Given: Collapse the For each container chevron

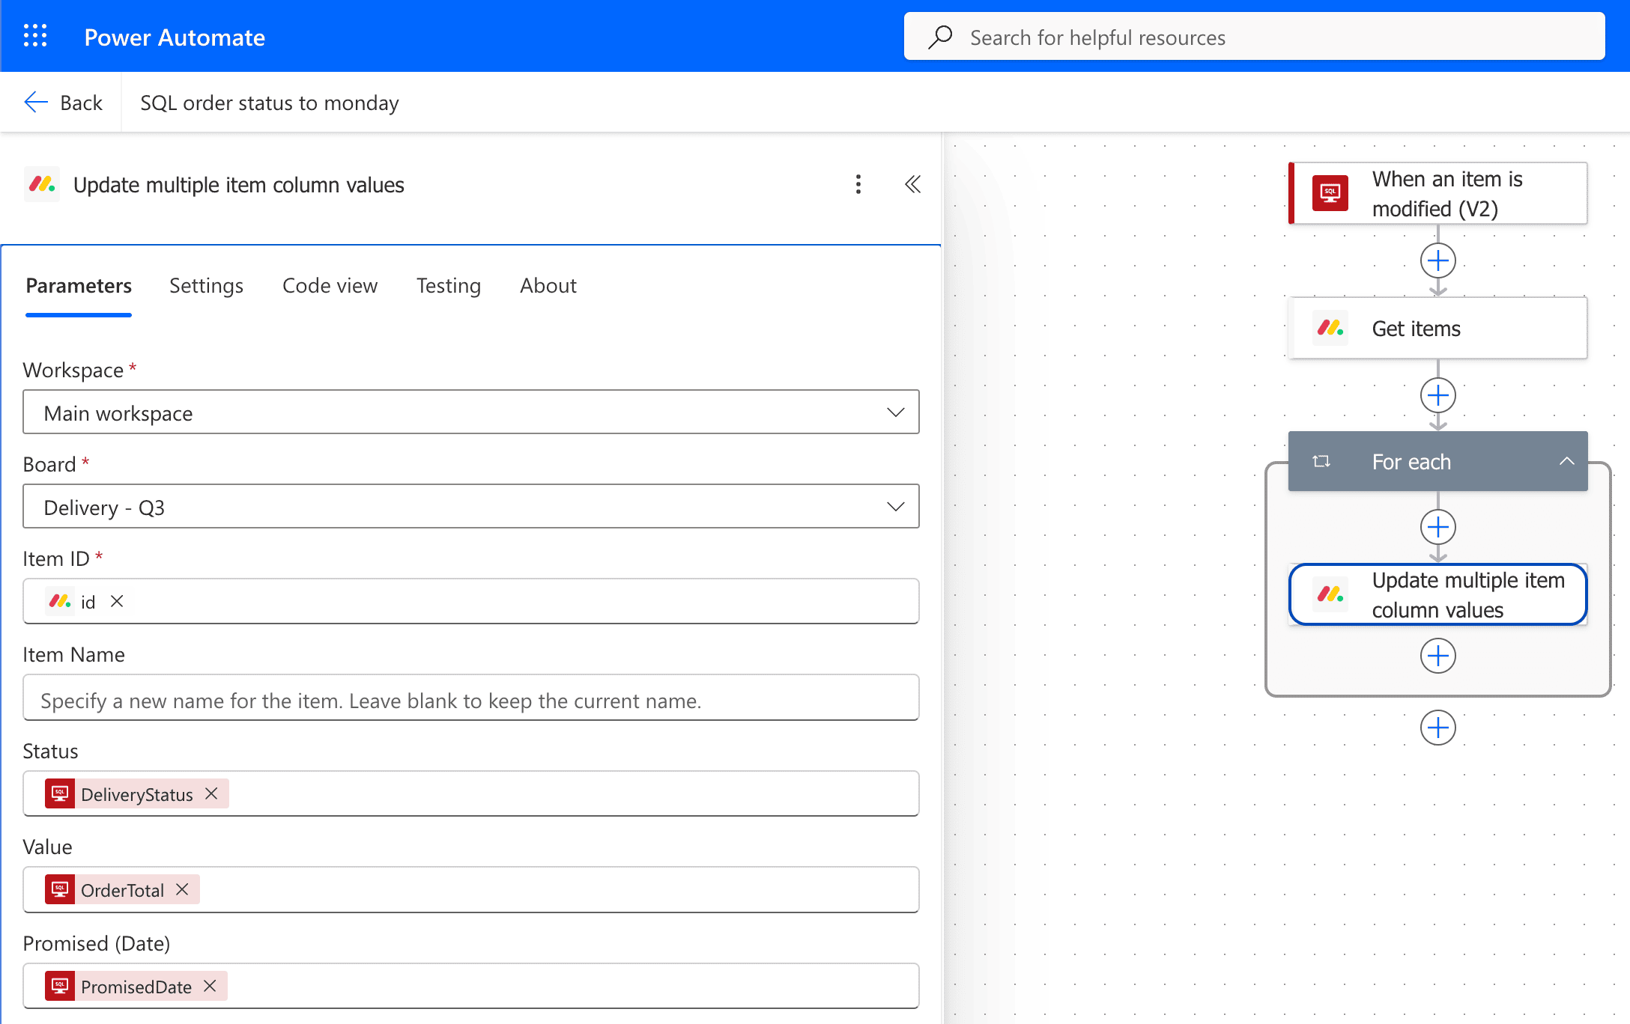Looking at the screenshot, I should click(1566, 461).
